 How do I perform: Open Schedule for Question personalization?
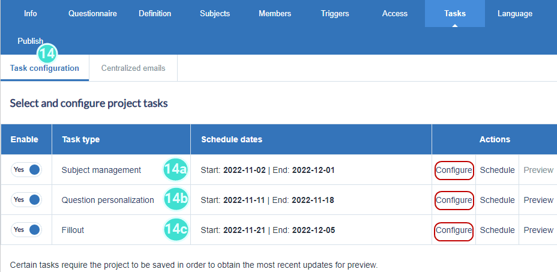[497, 200]
